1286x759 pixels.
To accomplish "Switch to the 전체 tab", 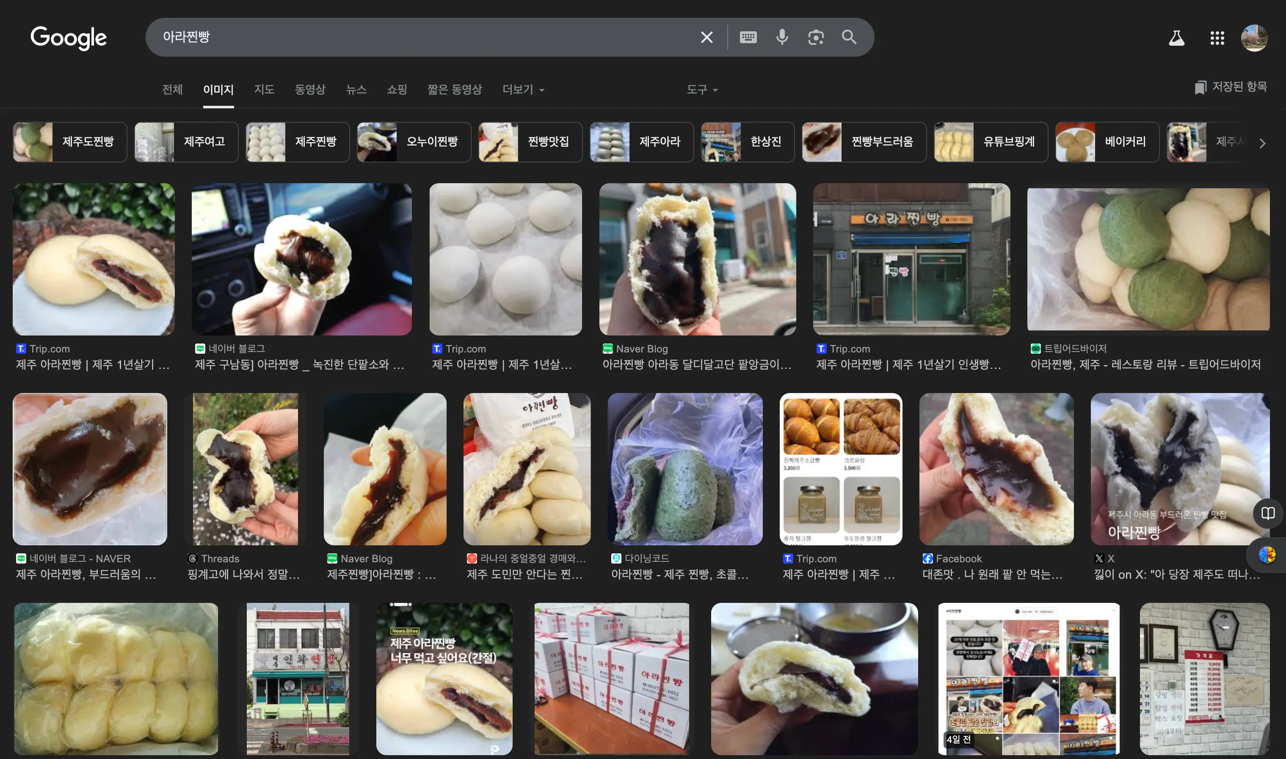I will (172, 90).
